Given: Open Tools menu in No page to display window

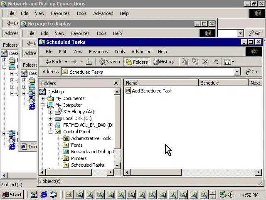Looking at the screenshot, I should coord(101,33).
